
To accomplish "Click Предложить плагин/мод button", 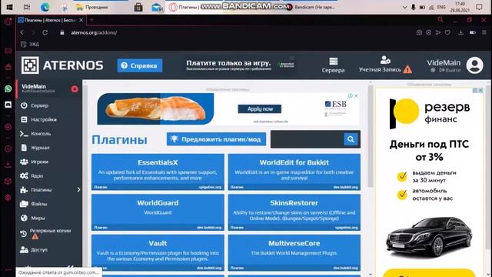I will [216, 139].
